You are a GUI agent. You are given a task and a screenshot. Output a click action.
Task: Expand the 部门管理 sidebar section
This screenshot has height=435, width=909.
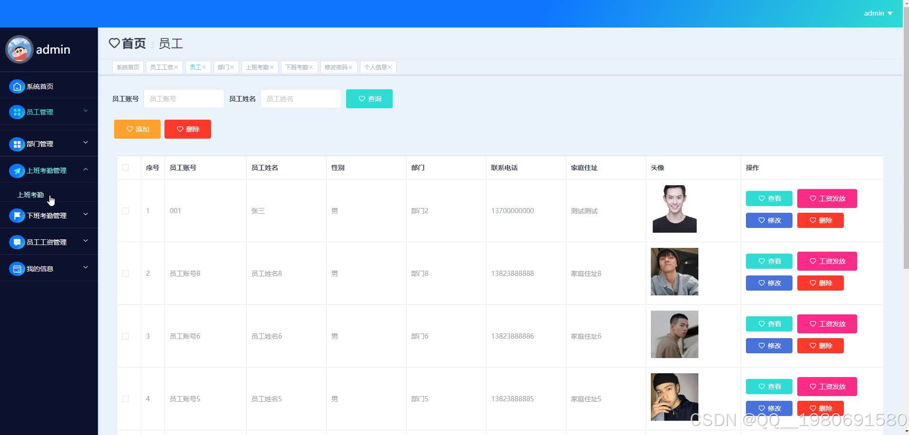(85, 142)
